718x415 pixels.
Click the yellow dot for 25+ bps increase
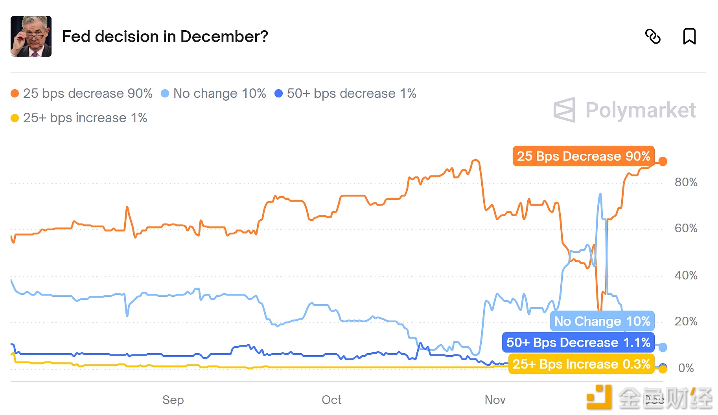coord(14,118)
